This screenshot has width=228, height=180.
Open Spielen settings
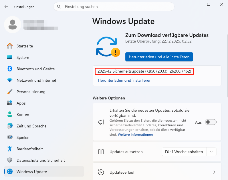(x=44, y=137)
